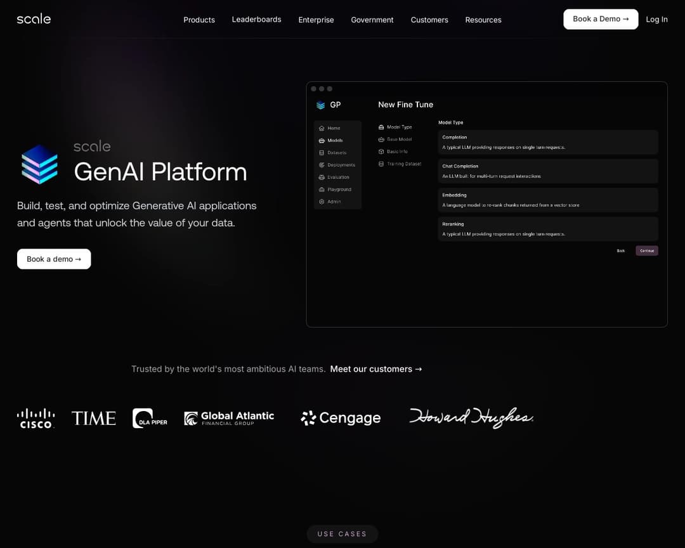
Task: Select the Reranking model type card
Action: point(548,228)
